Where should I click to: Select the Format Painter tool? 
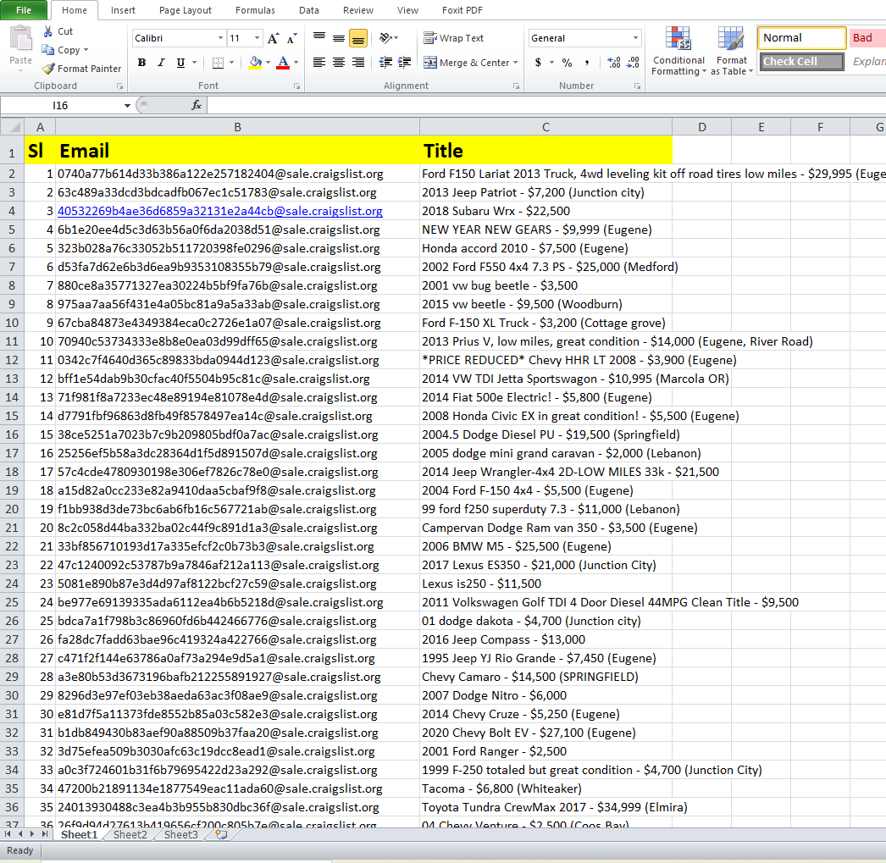click(81, 69)
